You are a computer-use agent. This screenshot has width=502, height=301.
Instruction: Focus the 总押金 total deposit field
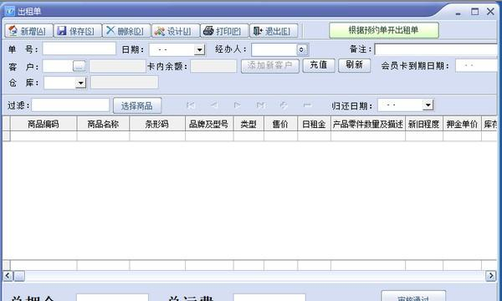coord(112,298)
